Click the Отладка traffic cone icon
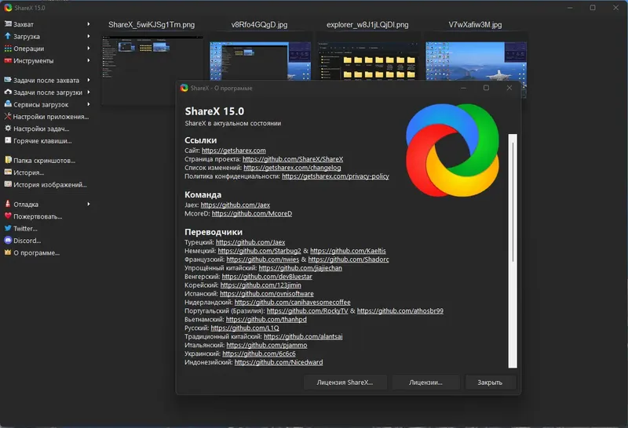Viewport: 628px width, 428px height. [8, 204]
